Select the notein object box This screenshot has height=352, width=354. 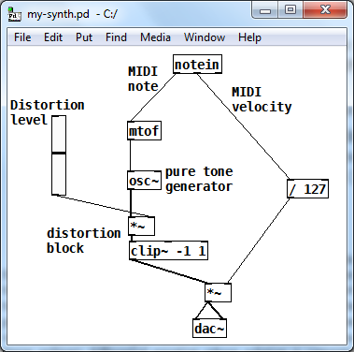click(197, 65)
